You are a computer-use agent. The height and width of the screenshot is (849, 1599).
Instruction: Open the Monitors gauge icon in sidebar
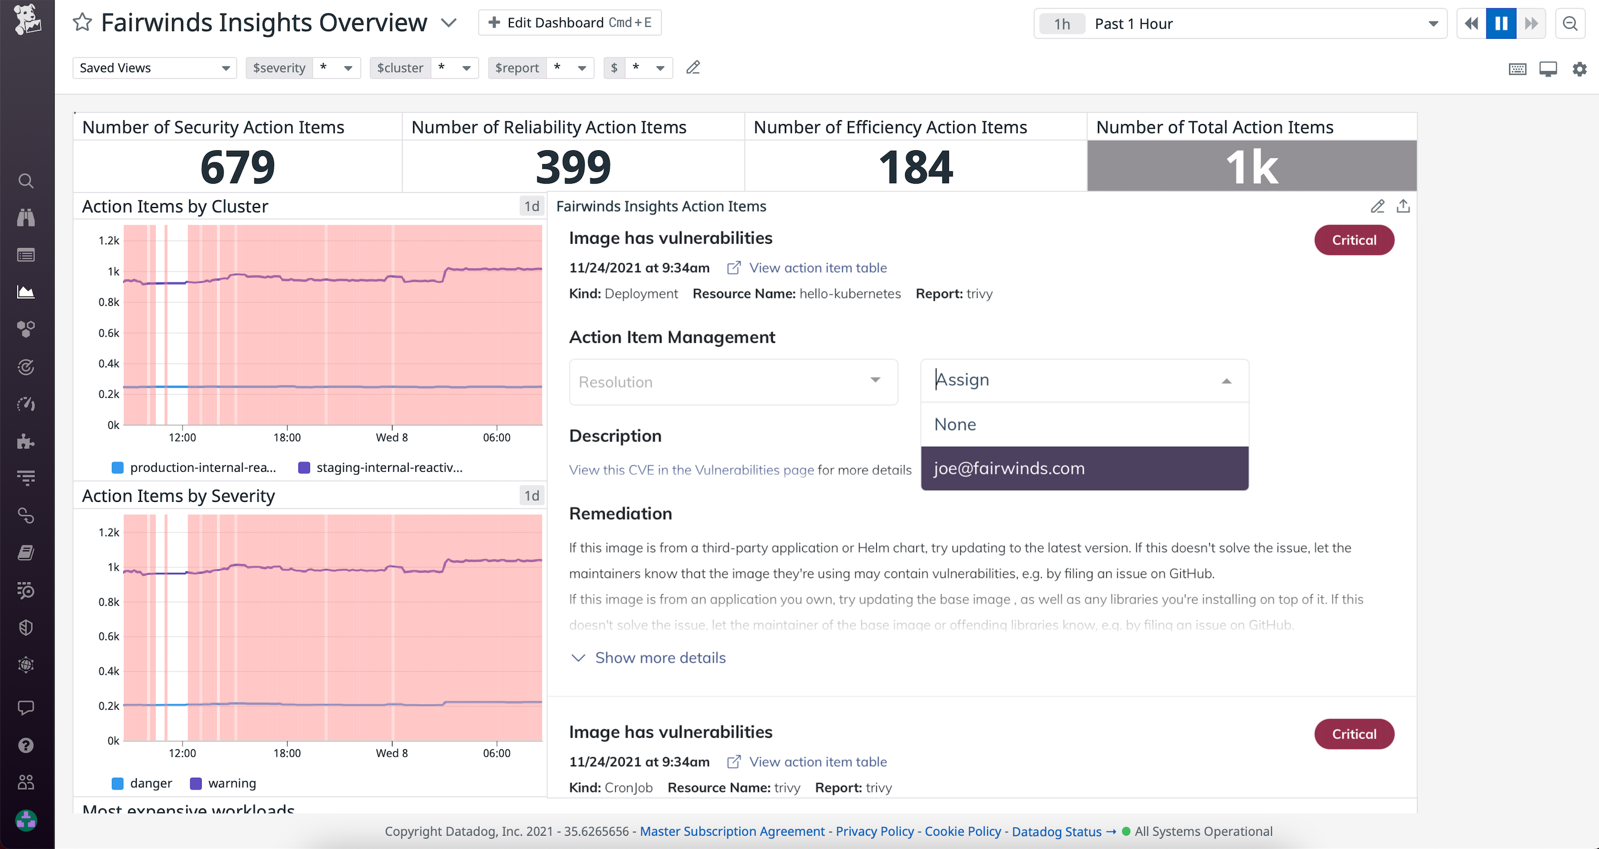coord(26,404)
